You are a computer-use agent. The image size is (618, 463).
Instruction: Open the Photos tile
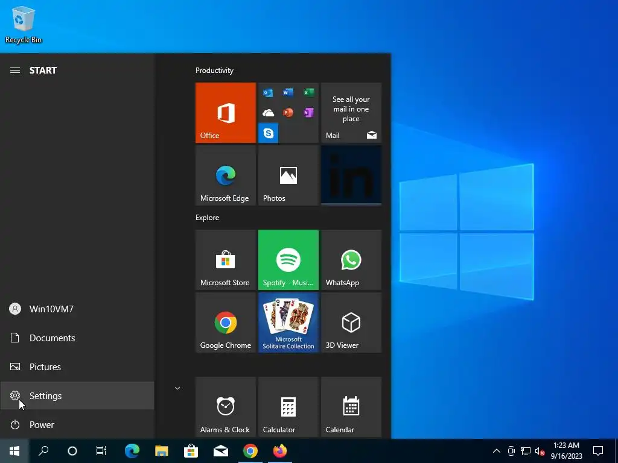coord(288,175)
